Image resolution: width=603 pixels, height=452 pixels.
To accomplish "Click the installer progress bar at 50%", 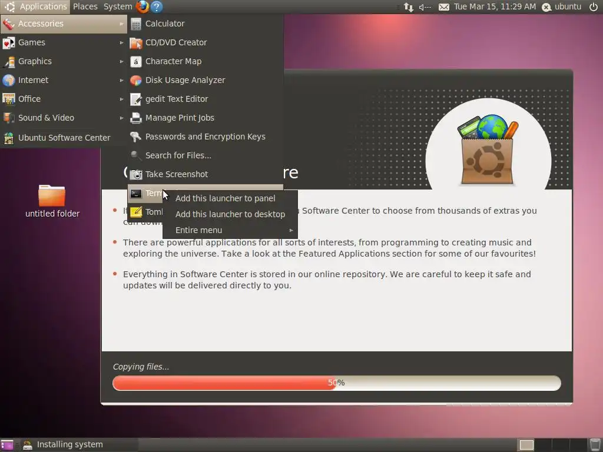I will point(336,383).
